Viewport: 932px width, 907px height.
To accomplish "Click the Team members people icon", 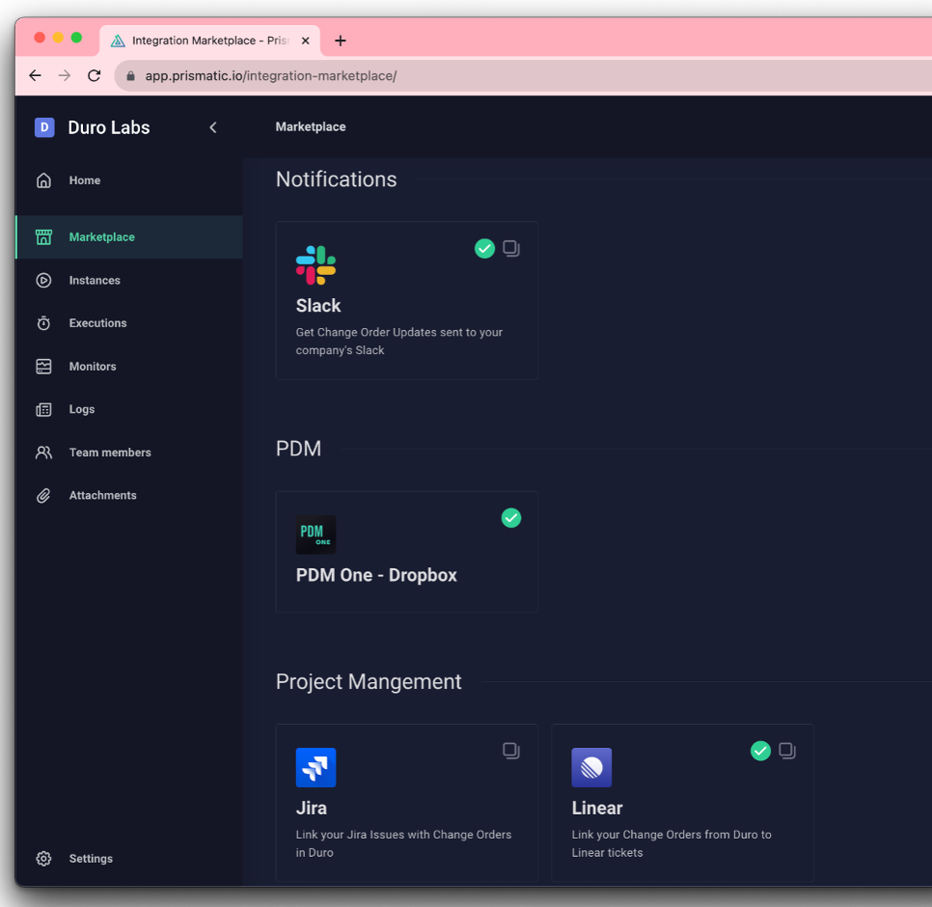I will point(43,453).
